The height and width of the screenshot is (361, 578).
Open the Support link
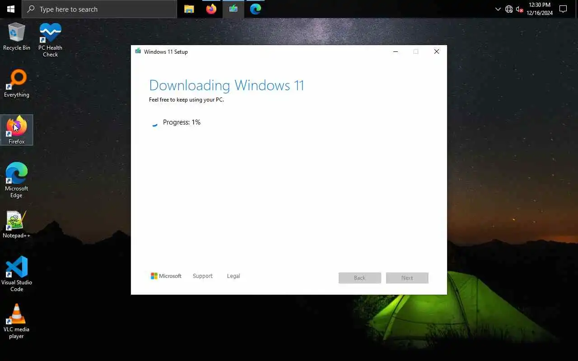[202, 276]
